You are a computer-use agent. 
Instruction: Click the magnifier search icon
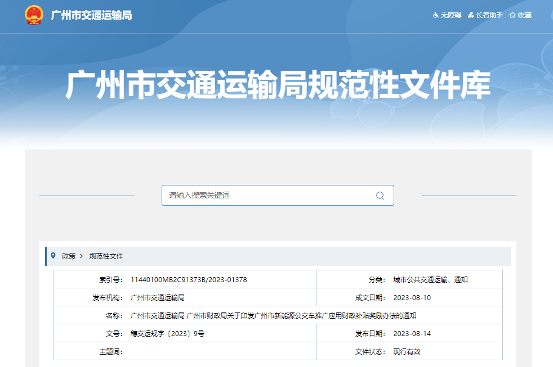(380, 196)
